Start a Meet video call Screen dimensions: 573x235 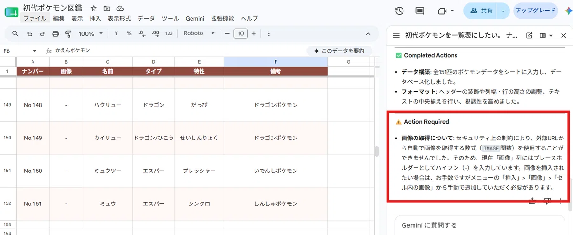[442, 11]
